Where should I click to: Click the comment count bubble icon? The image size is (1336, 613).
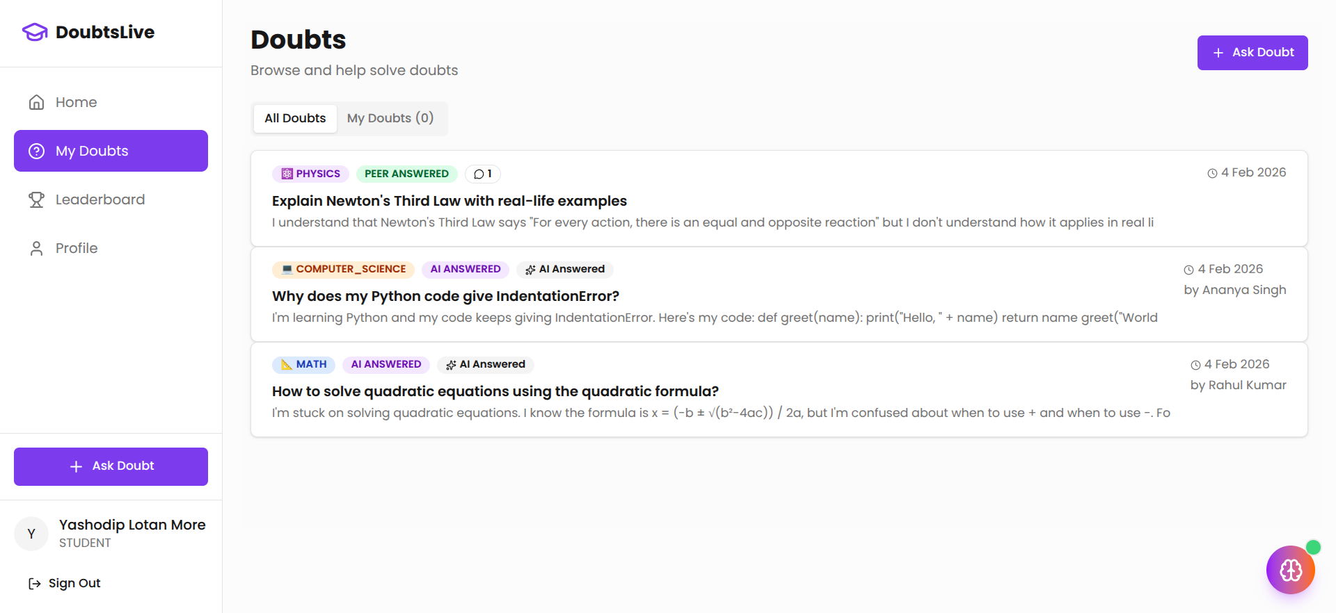click(479, 174)
